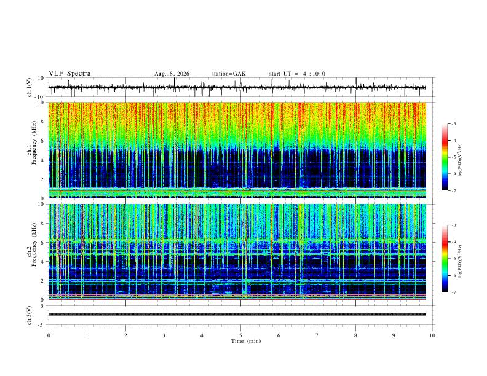Click the 10 minute tick on time axis

click(432, 335)
